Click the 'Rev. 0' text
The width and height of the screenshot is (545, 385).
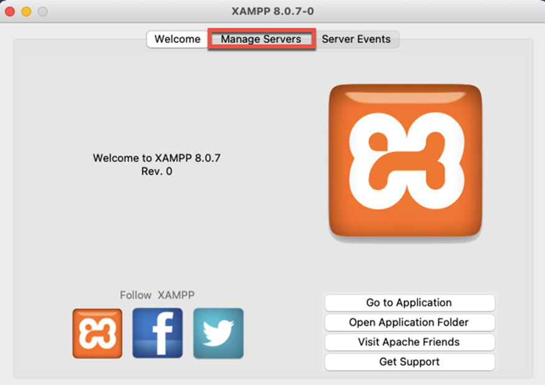(x=157, y=171)
